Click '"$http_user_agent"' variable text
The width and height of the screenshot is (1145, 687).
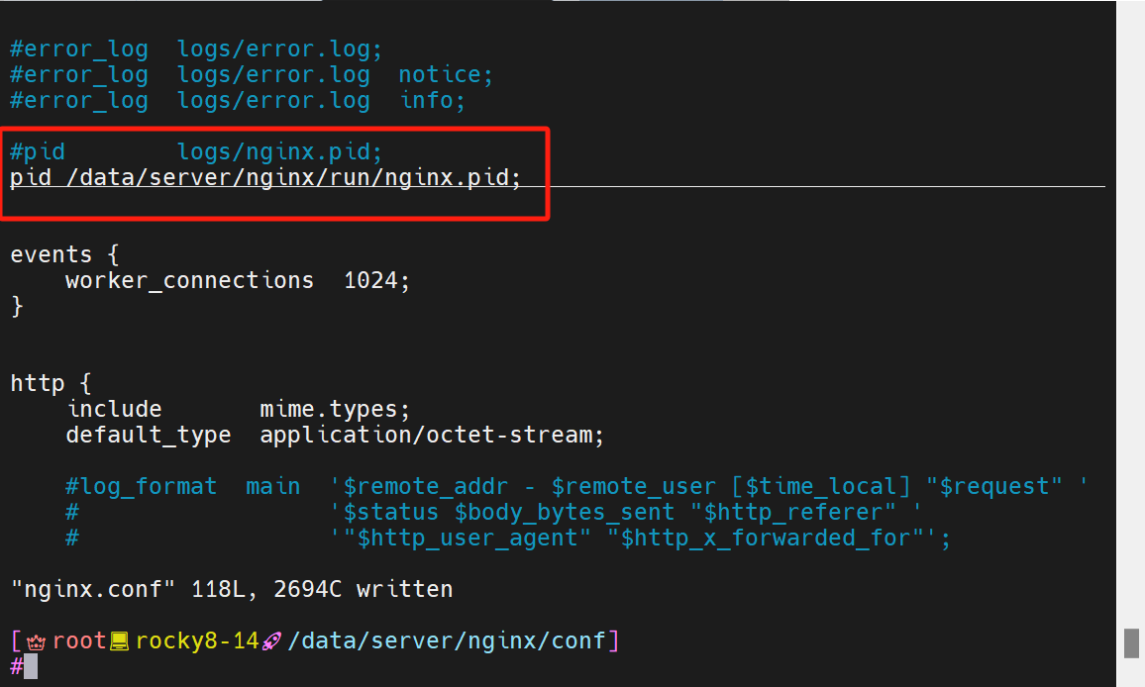pos(467,539)
